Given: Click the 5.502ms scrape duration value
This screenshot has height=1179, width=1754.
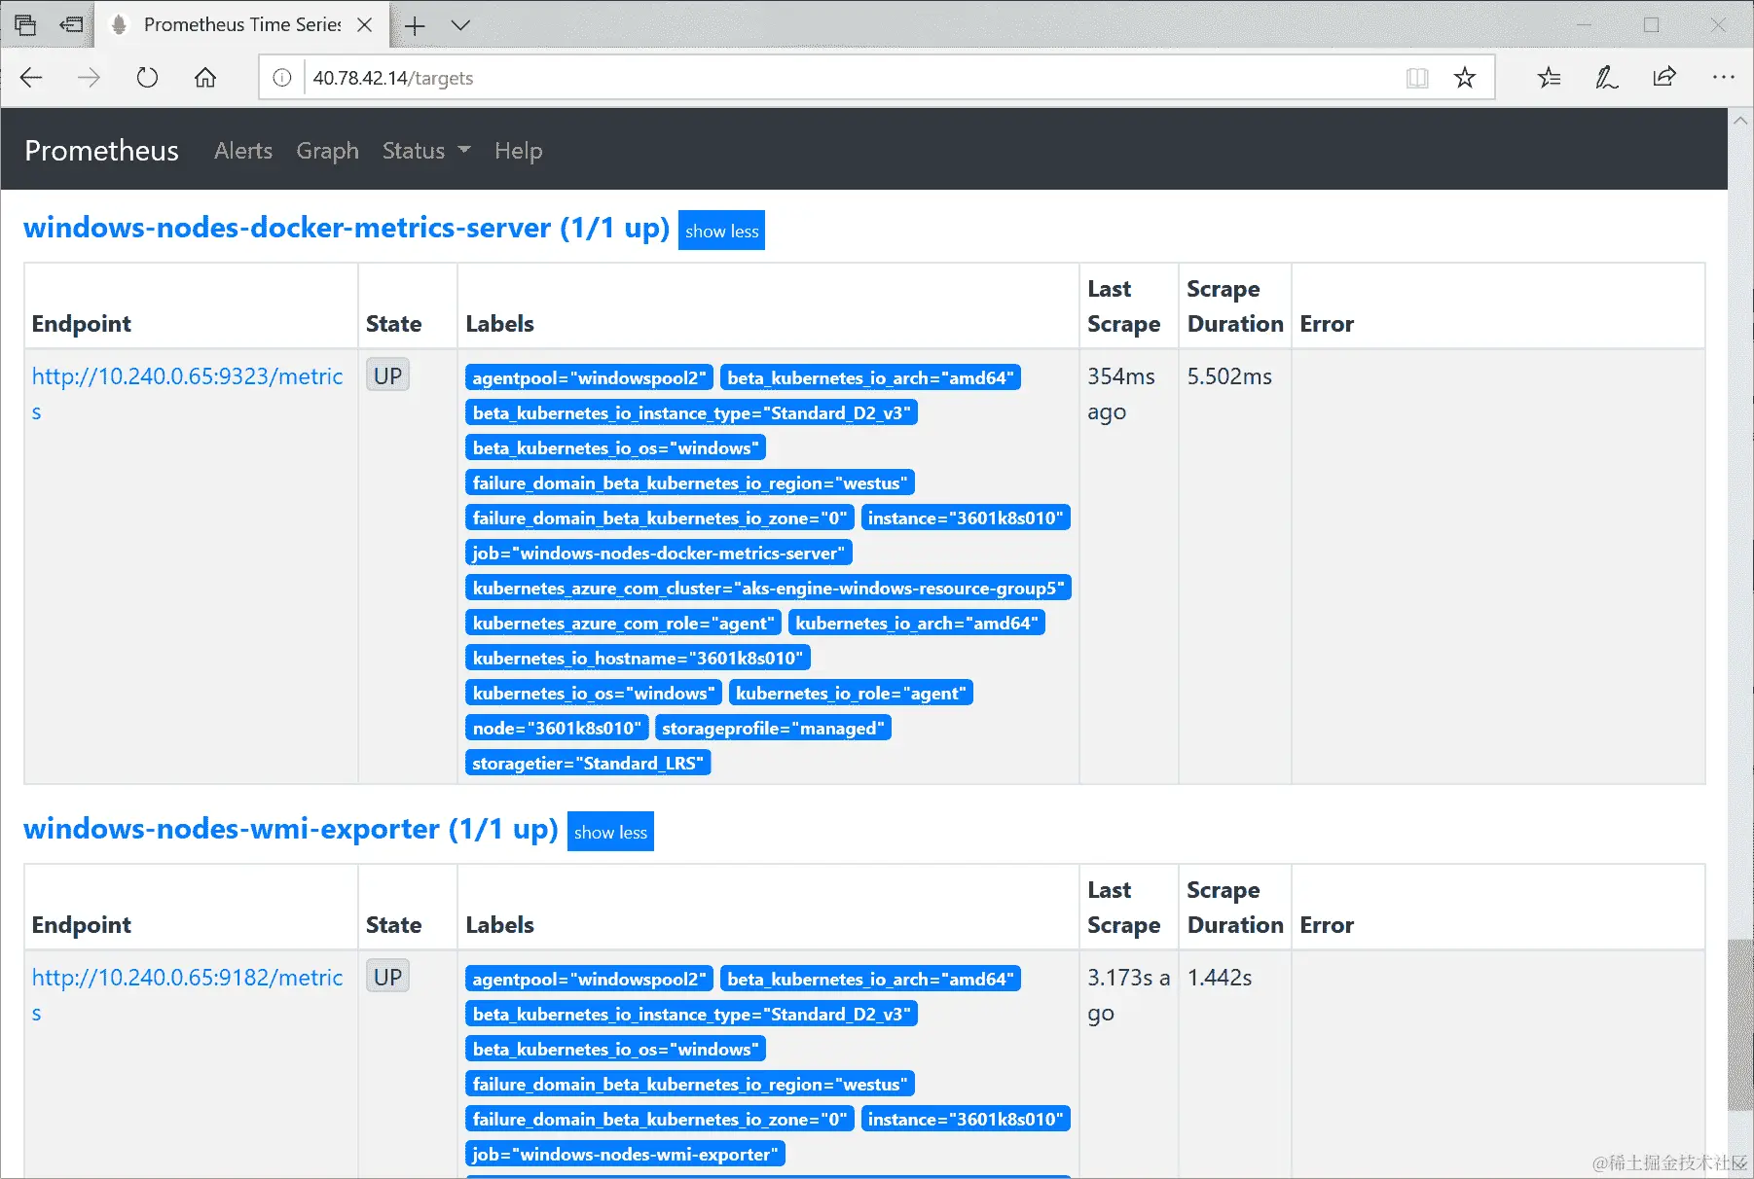Looking at the screenshot, I should click(x=1229, y=376).
